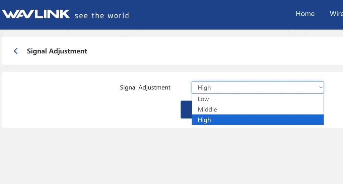
Task: Click the blank card area right of the dropdown
Action: [333, 100]
